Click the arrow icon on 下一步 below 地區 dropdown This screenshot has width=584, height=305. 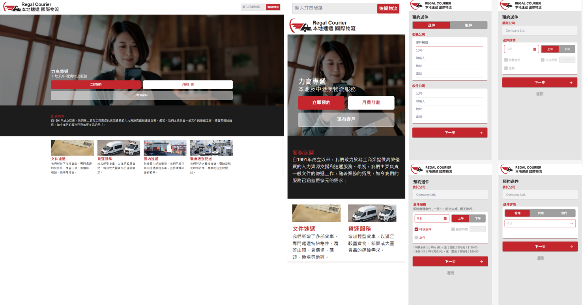click(571, 247)
